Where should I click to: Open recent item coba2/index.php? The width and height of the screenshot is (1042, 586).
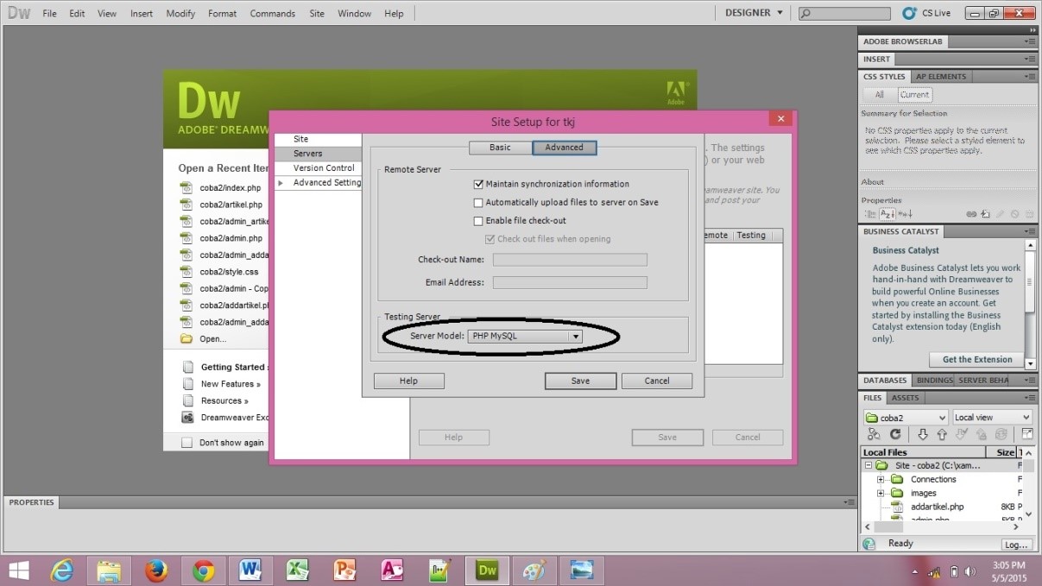(x=230, y=187)
